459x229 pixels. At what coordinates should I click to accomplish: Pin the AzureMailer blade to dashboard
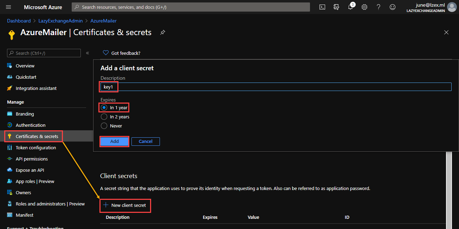pyautogui.click(x=162, y=32)
